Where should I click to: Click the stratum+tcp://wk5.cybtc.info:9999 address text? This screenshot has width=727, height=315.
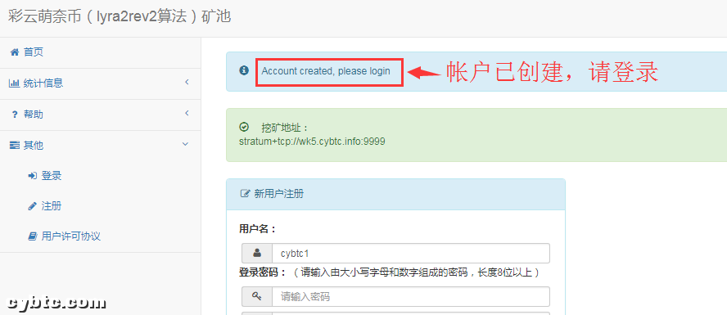[x=312, y=142]
